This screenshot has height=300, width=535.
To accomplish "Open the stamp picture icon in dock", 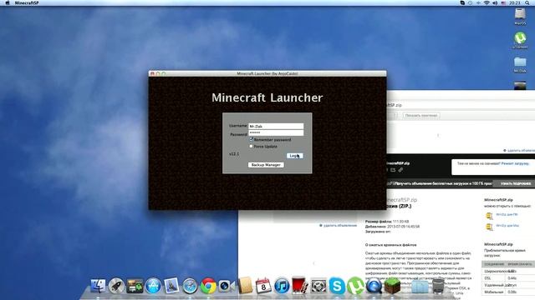I will coord(171,286).
